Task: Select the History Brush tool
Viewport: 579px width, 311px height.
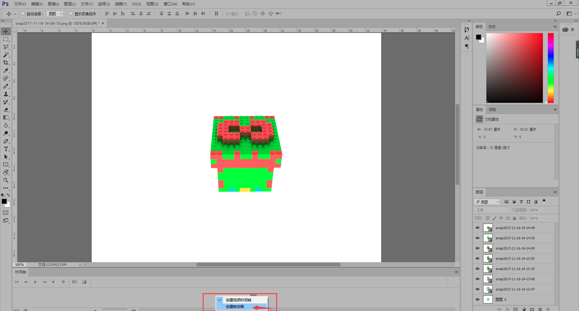Action: 6,102
